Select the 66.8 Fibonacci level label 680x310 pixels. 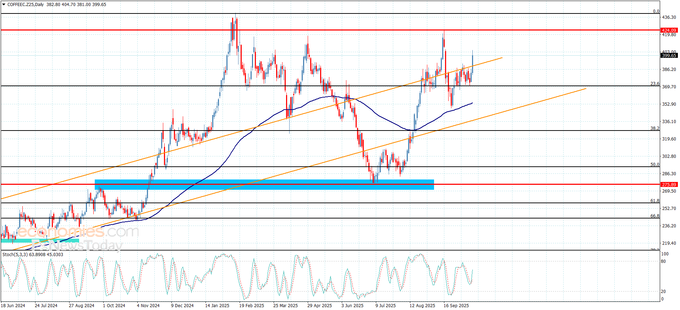(655, 216)
